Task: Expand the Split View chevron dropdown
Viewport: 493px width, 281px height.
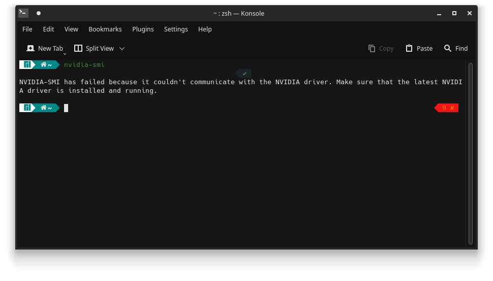Action: tap(122, 48)
